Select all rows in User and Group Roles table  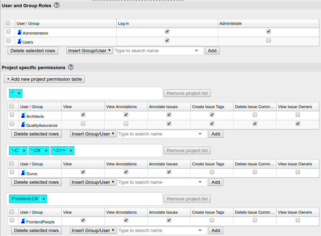pos(8,23)
